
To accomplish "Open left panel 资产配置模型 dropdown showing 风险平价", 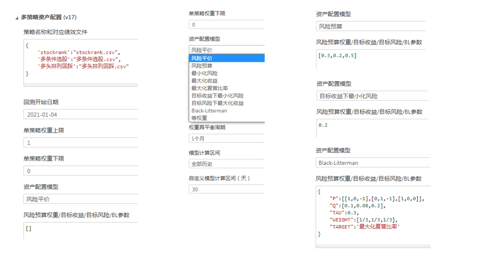I will 81,199.
